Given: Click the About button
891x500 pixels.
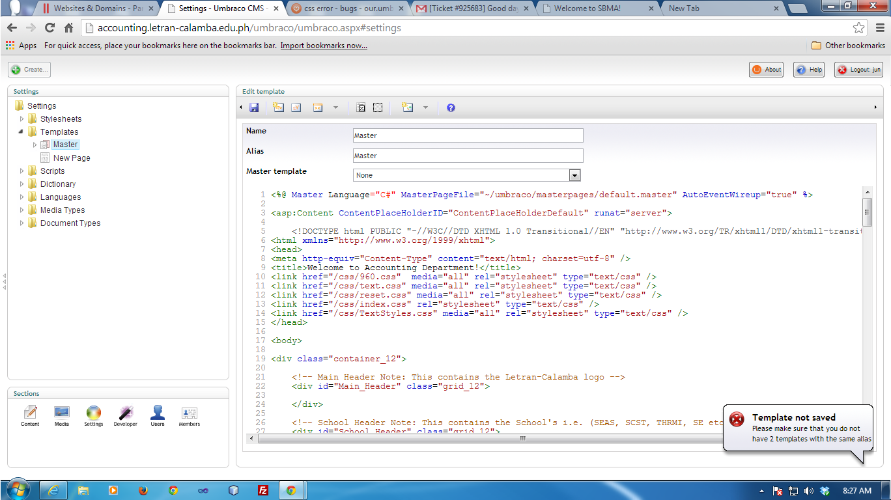Looking at the screenshot, I should coord(767,70).
